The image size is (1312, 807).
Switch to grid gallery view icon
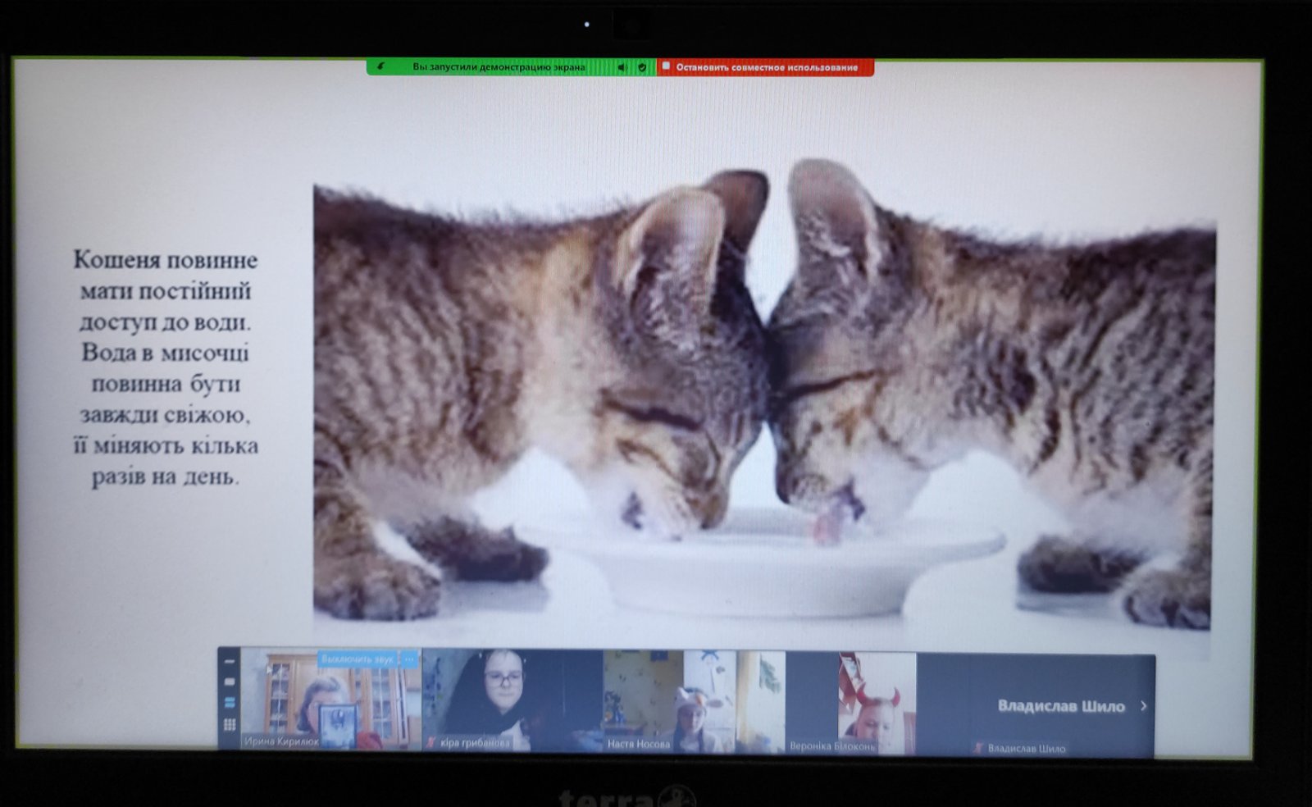[230, 724]
